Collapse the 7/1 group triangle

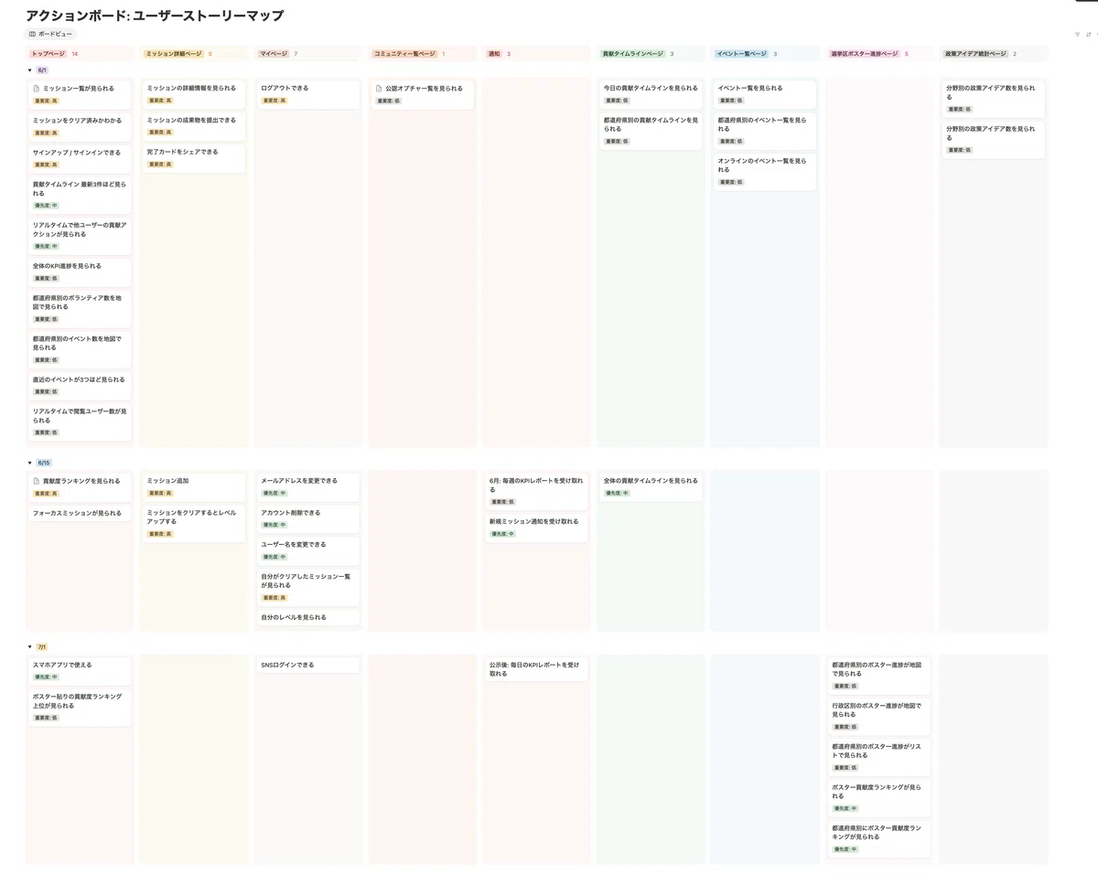[30, 647]
